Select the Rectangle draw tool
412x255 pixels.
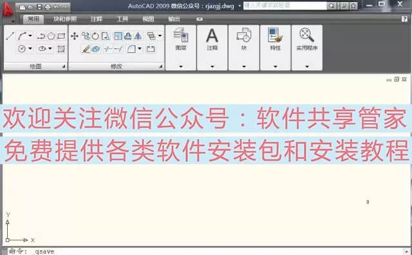click(x=61, y=36)
